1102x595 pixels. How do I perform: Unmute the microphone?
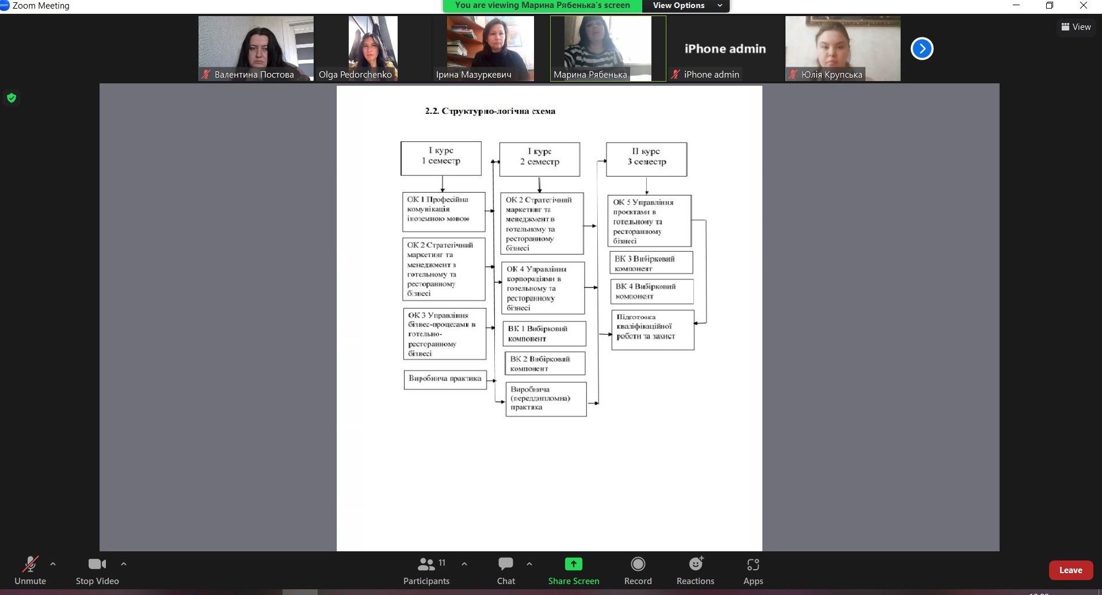pyautogui.click(x=30, y=570)
